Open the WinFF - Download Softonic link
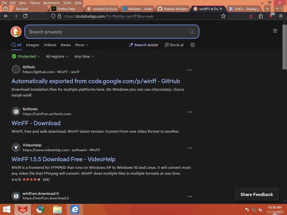The width and height of the screenshot is (287, 215). tap(36, 123)
